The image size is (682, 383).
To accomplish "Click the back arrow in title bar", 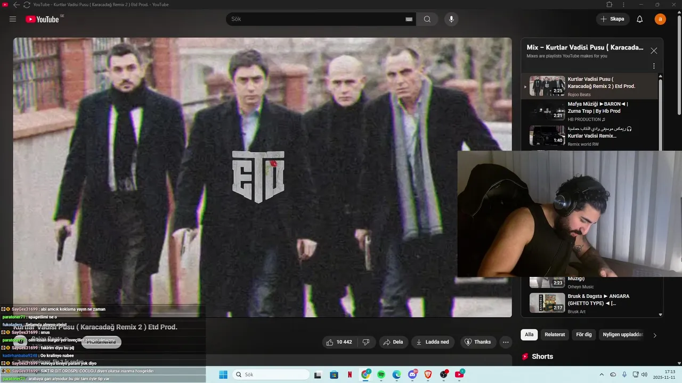I will pyautogui.click(x=17, y=5).
